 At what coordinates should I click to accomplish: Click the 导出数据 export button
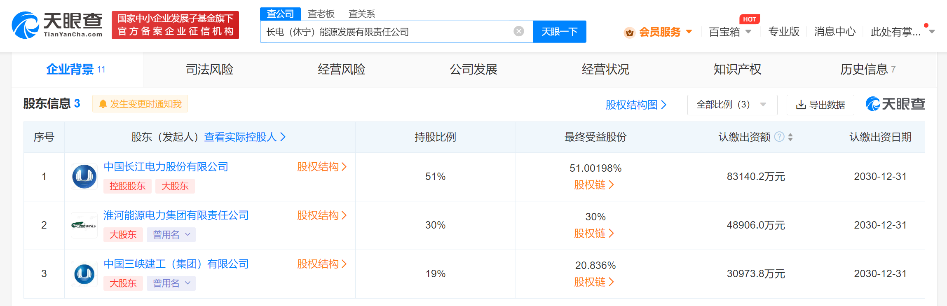coord(820,105)
